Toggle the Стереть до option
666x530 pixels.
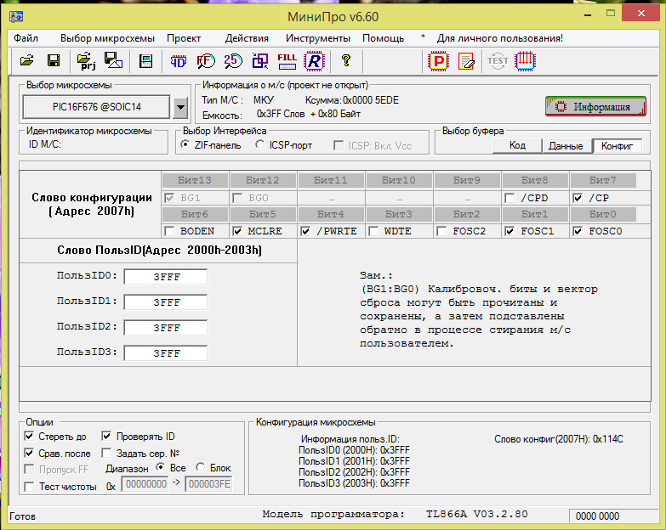29,436
